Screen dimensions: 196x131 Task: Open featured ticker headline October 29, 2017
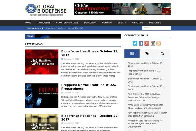(65, 28)
